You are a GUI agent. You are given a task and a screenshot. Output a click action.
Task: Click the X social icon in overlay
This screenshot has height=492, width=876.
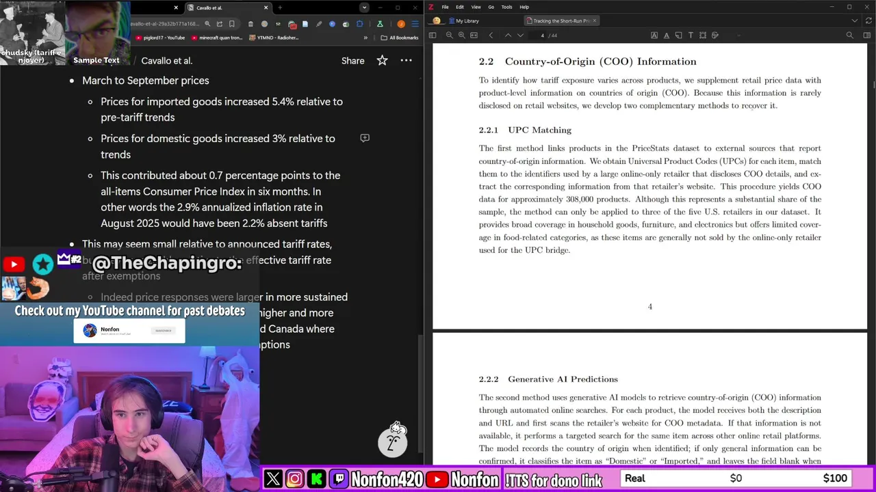tap(273, 479)
